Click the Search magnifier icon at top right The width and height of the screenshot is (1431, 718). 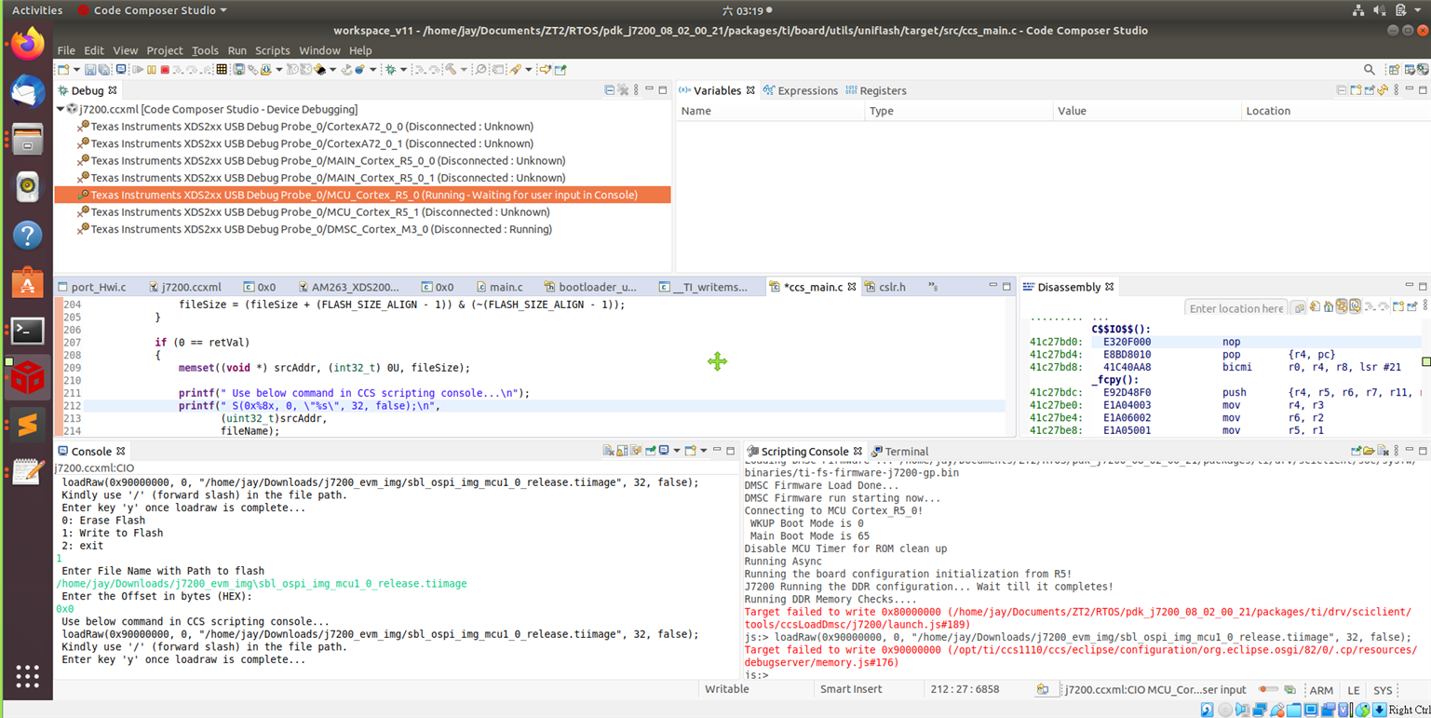pyautogui.click(x=1370, y=70)
